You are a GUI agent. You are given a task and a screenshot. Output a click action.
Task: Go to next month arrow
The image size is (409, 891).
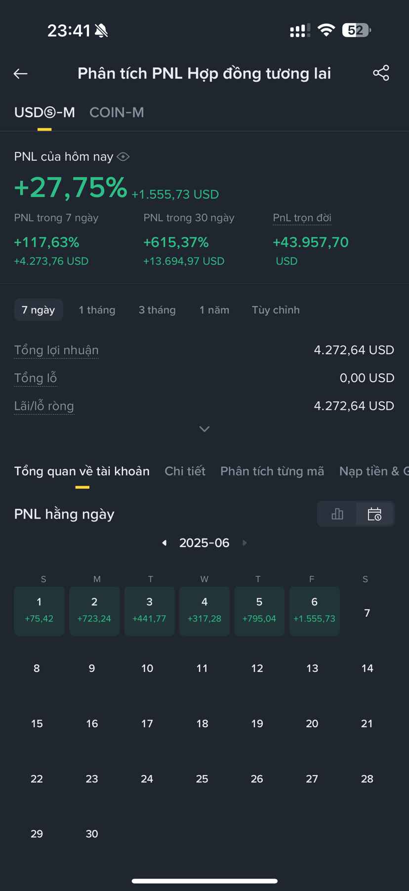pos(245,543)
